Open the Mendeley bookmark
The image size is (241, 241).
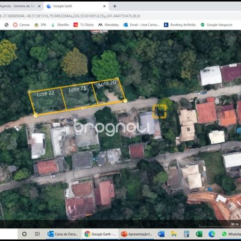pos(108,25)
